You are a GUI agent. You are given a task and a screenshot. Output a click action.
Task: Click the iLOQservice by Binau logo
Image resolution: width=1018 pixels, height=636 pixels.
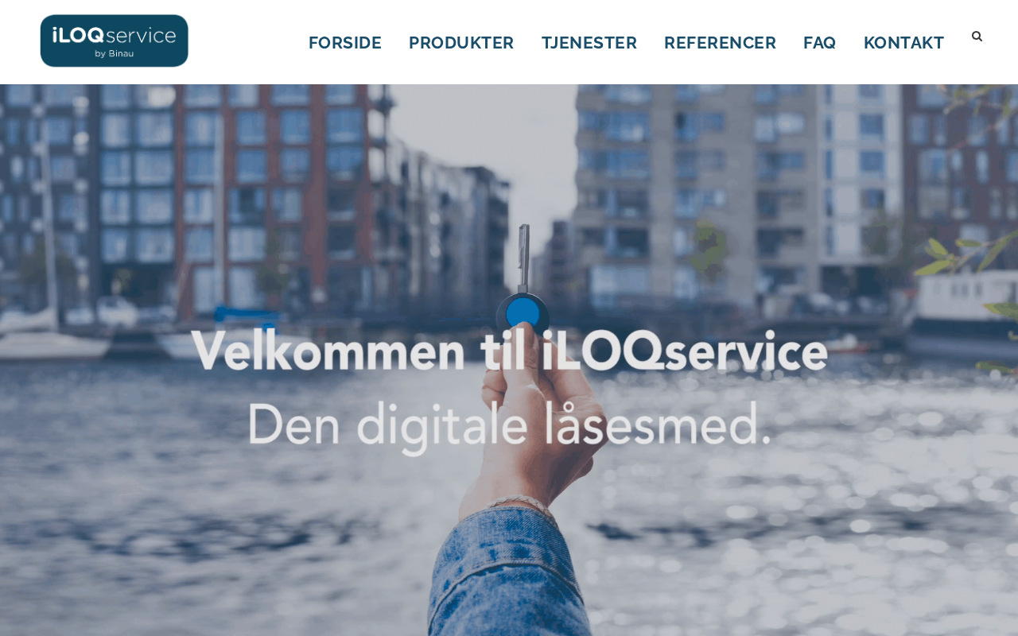tap(115, 41)
